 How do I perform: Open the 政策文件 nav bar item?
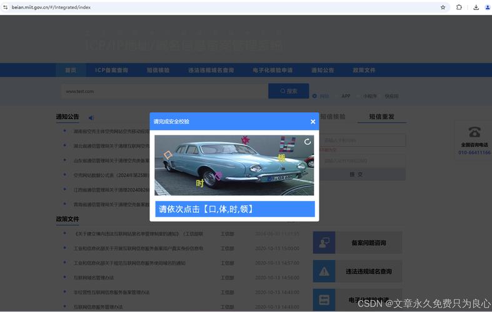364,70
